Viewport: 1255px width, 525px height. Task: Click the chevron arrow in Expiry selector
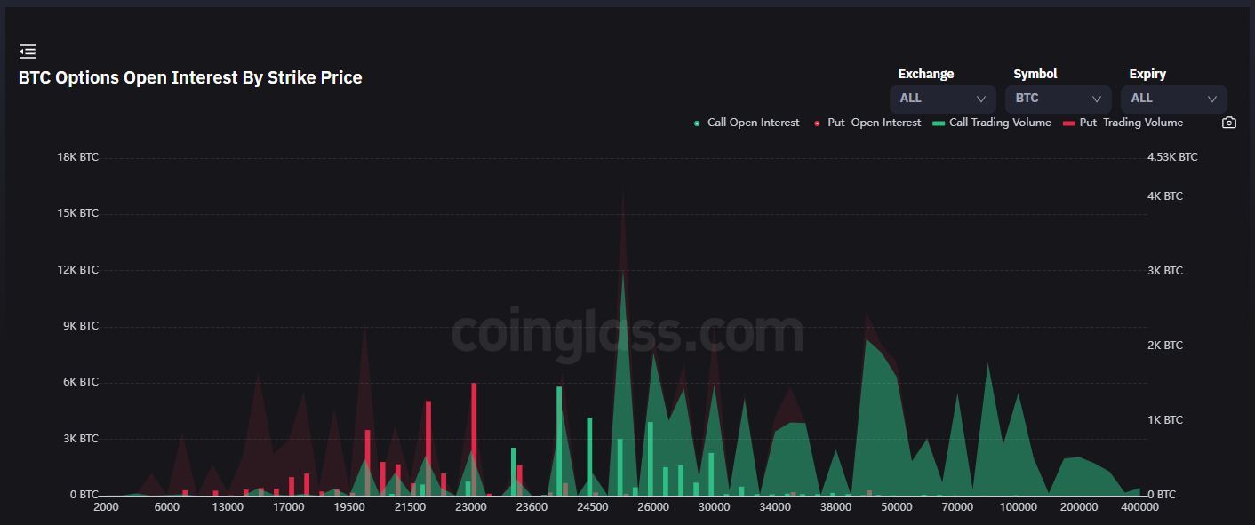point(1212,99)
